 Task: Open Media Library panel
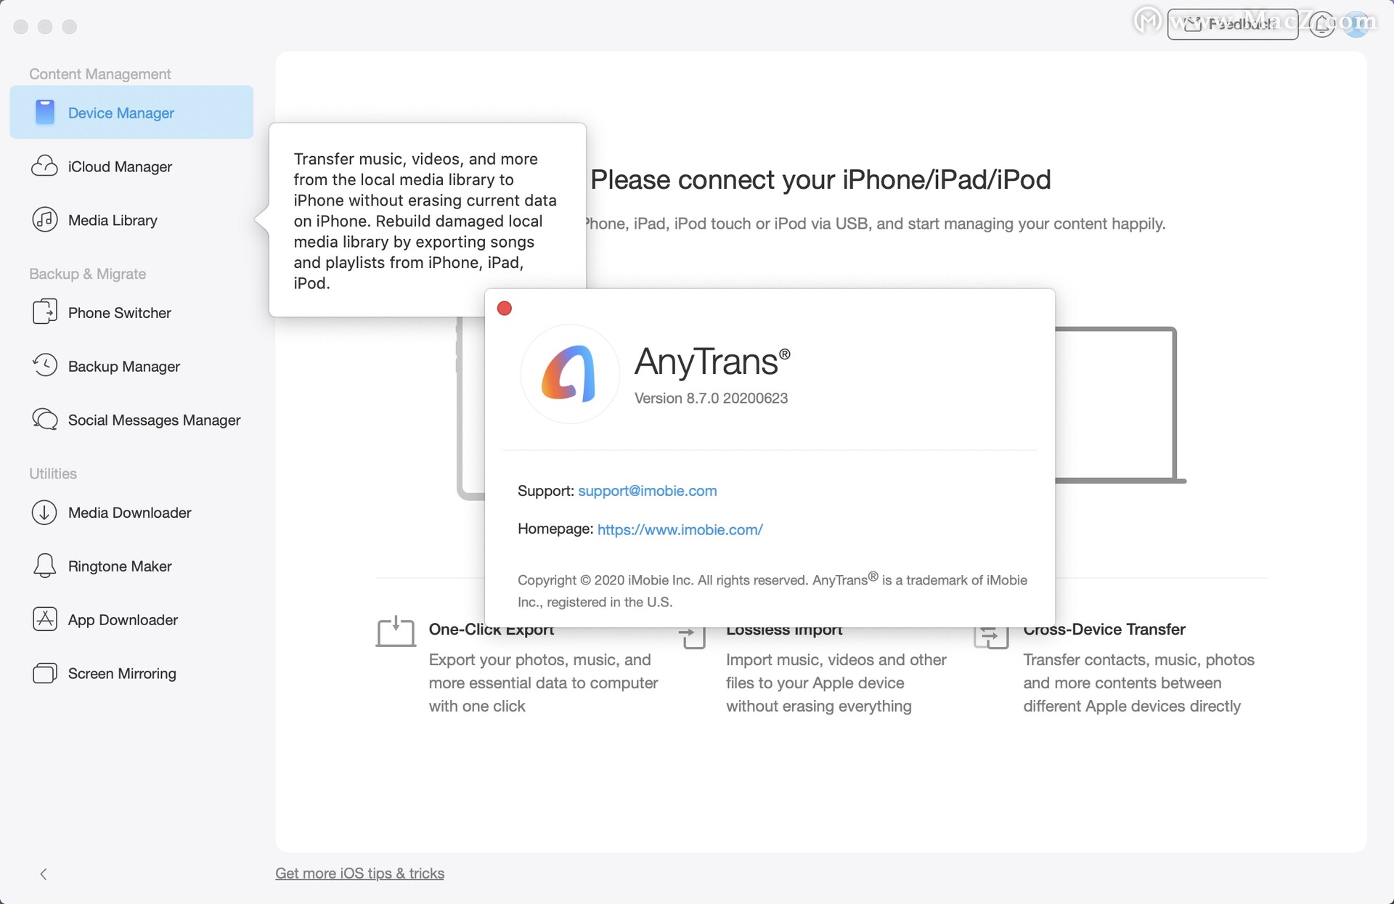(113, 219)
